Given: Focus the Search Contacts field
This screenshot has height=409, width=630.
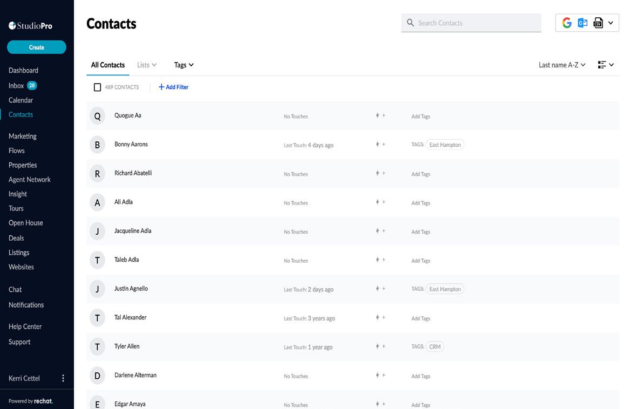Looking at the screenshot, I should (x=471, y=23).
